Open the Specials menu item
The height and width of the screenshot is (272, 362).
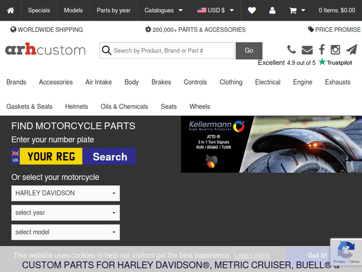pos(39,11)
